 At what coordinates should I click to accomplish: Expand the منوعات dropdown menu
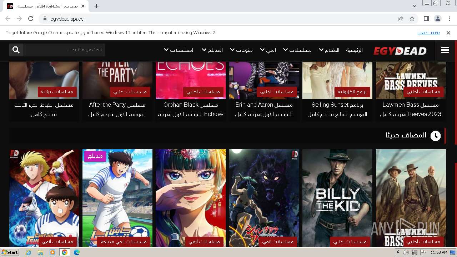[x=241, y=50]
